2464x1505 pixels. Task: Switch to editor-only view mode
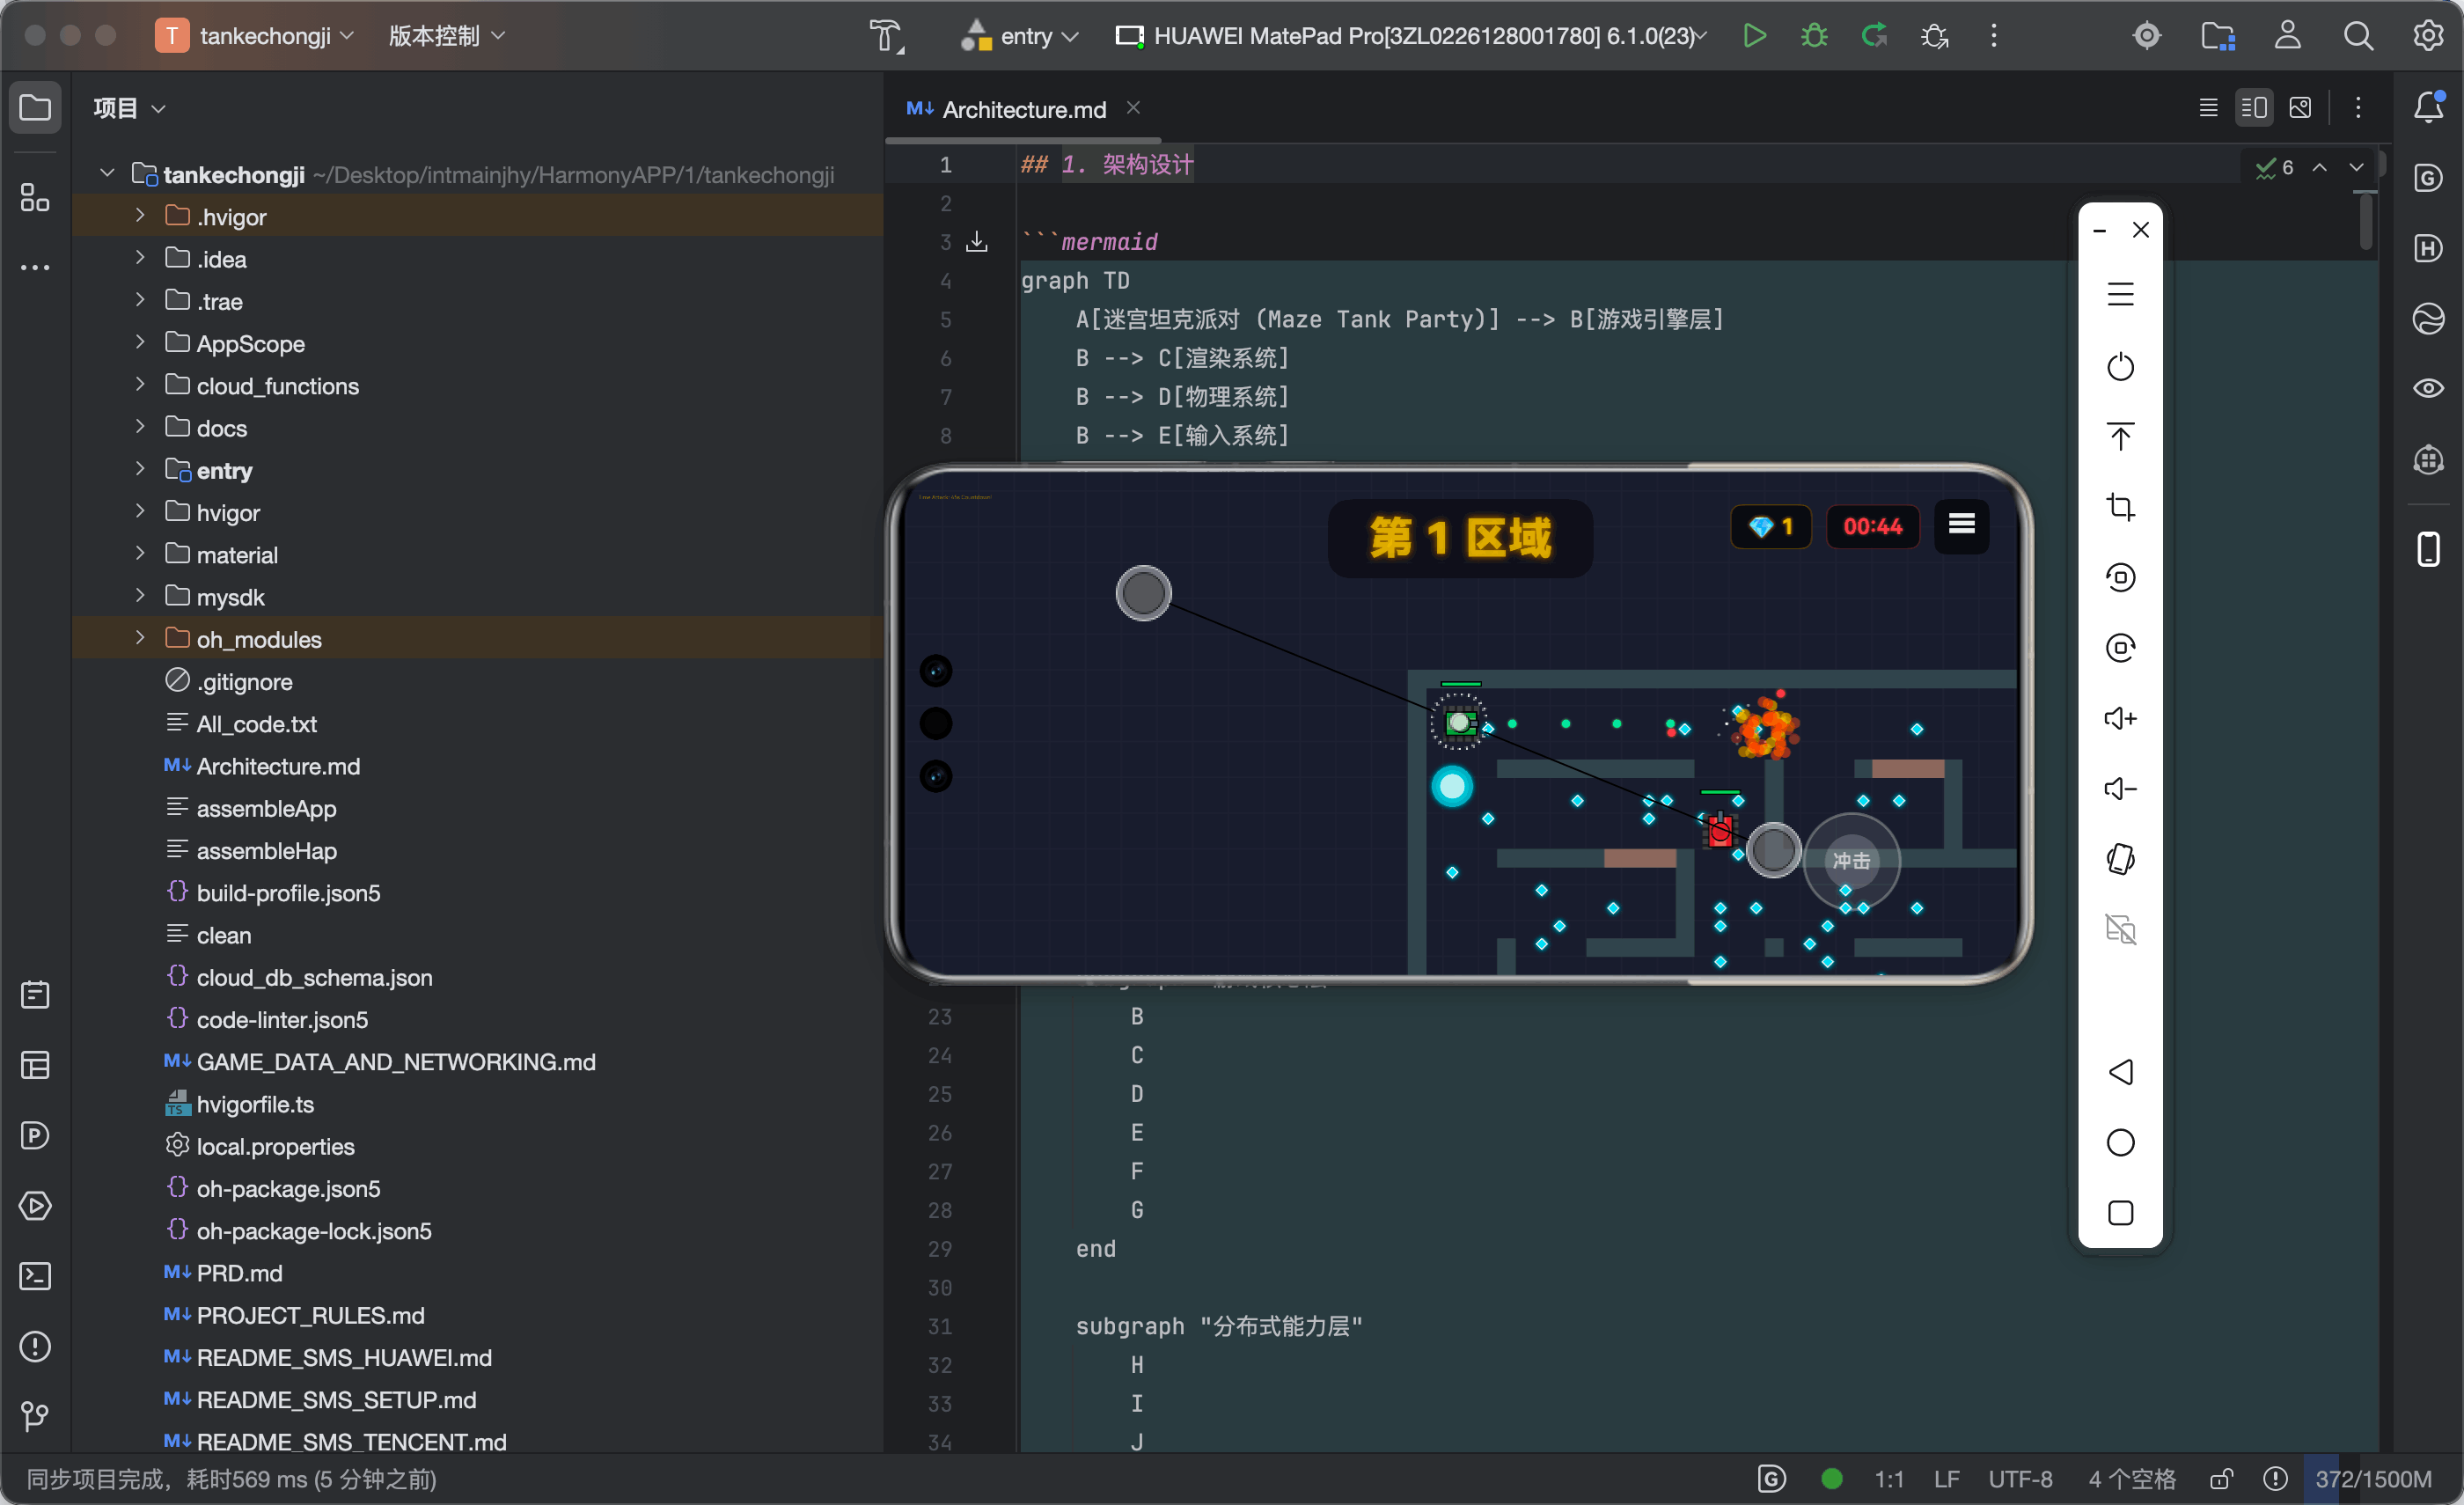point(2209,108)
